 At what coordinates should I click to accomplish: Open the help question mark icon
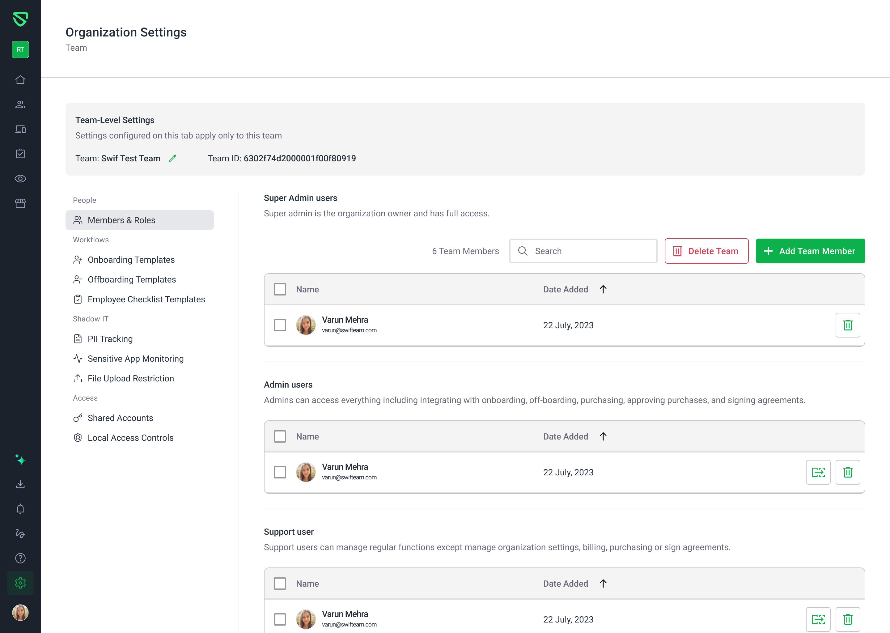pyautogui.click(x=20, y=558)
